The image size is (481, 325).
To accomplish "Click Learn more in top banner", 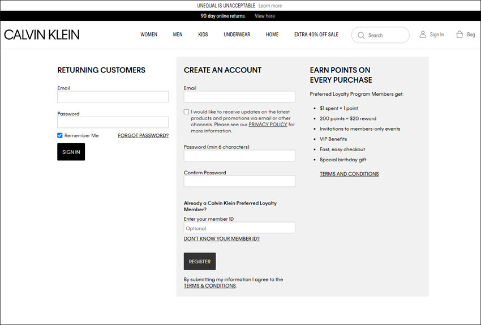I will point(270,6).
